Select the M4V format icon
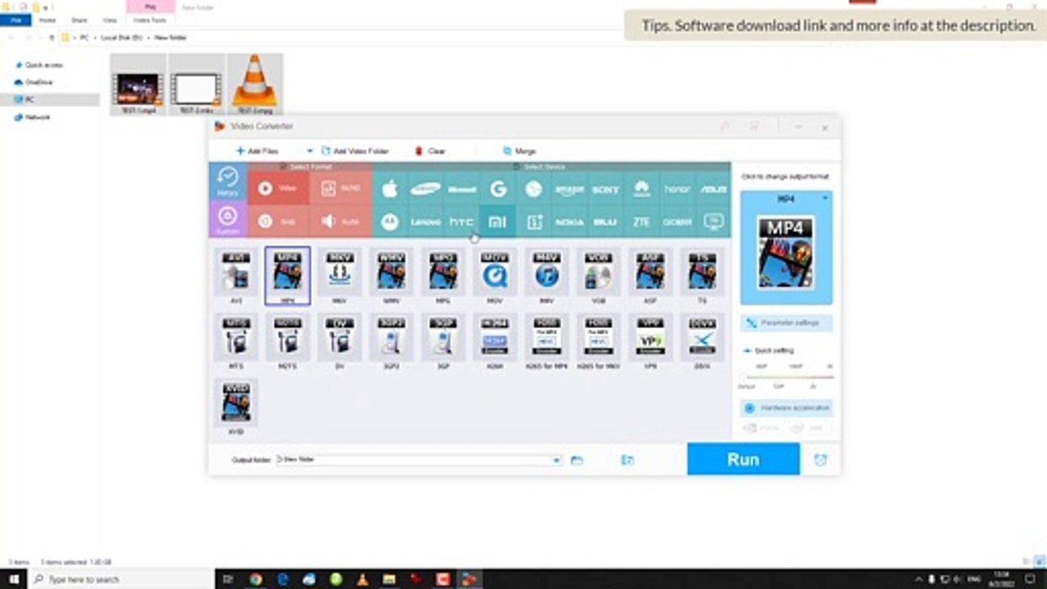 pyautogui.click(x=546, y=272)
